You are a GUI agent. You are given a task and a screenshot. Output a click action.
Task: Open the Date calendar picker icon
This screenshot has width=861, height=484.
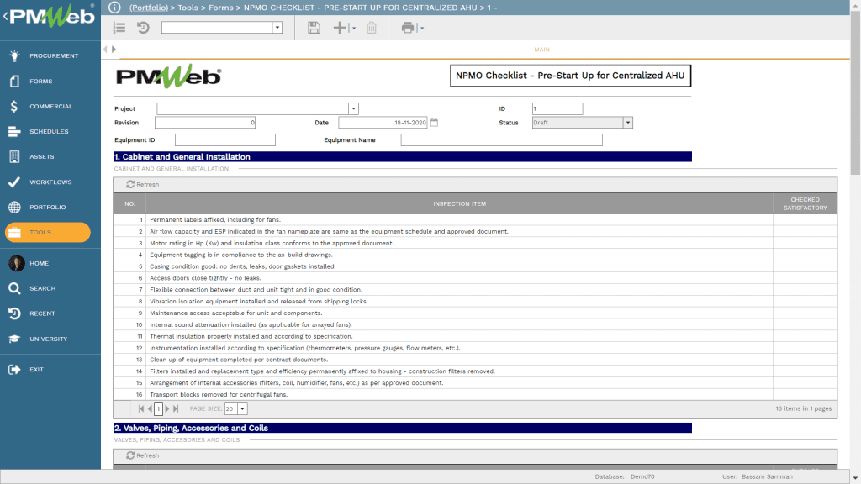pyautogui.click(x=435, y=123)
